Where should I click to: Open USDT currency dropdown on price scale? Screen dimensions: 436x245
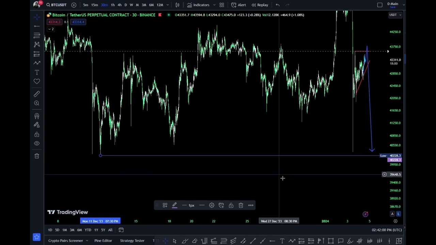pyautogui.click(x=395, y=15)
